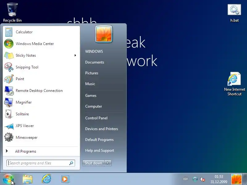Open the Shut down options arrow
The width and height of the screenshot is (247, 185).
pos(108,163)
